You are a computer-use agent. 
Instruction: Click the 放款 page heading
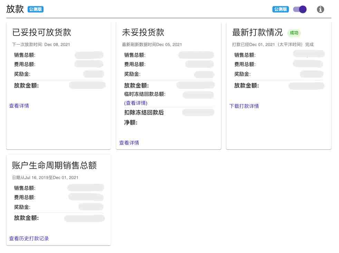coord(15,9)
